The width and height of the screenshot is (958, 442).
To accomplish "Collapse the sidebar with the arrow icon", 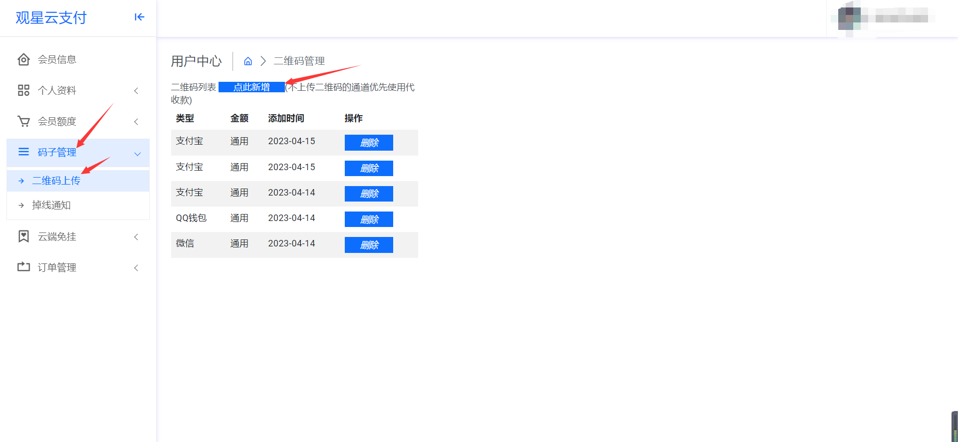I will point(139,17).
